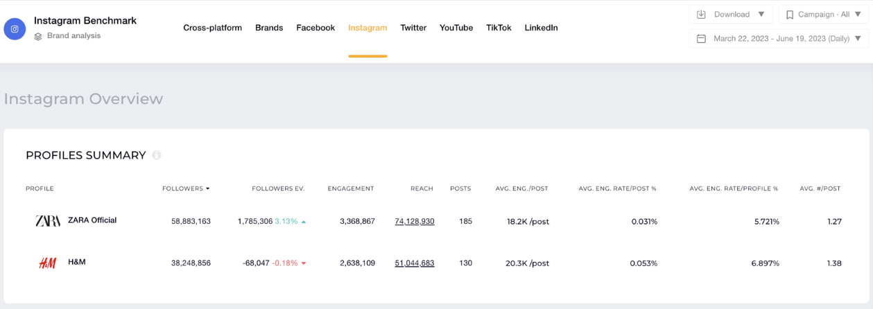Click the download arrow icon

[701, 15]
